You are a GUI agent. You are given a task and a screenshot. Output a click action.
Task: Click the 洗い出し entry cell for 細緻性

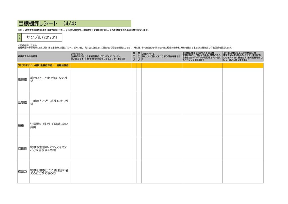101,79
